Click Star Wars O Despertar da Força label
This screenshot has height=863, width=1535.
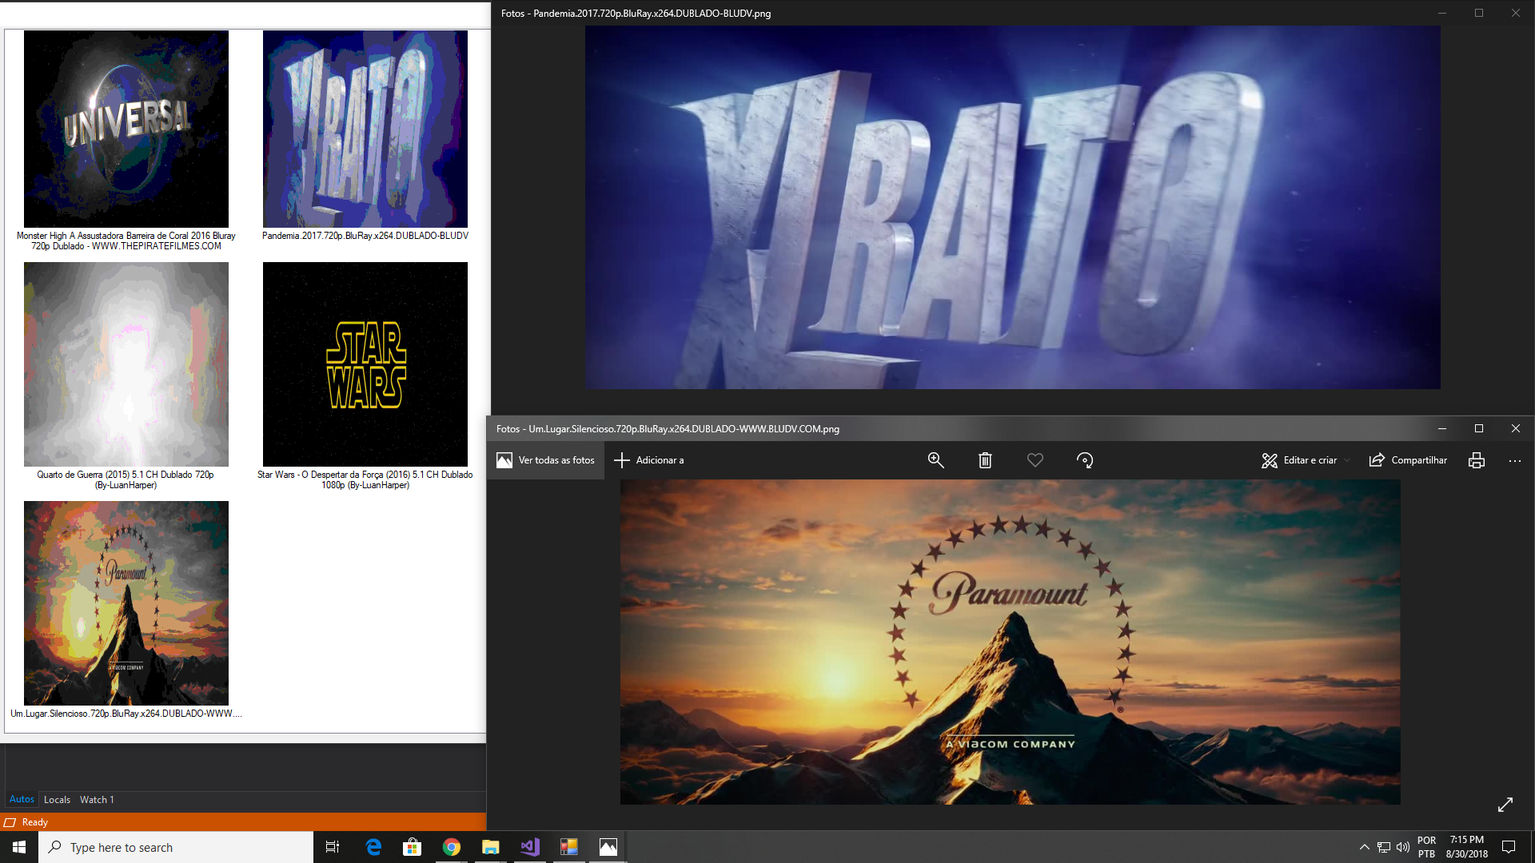pos(365,479)
